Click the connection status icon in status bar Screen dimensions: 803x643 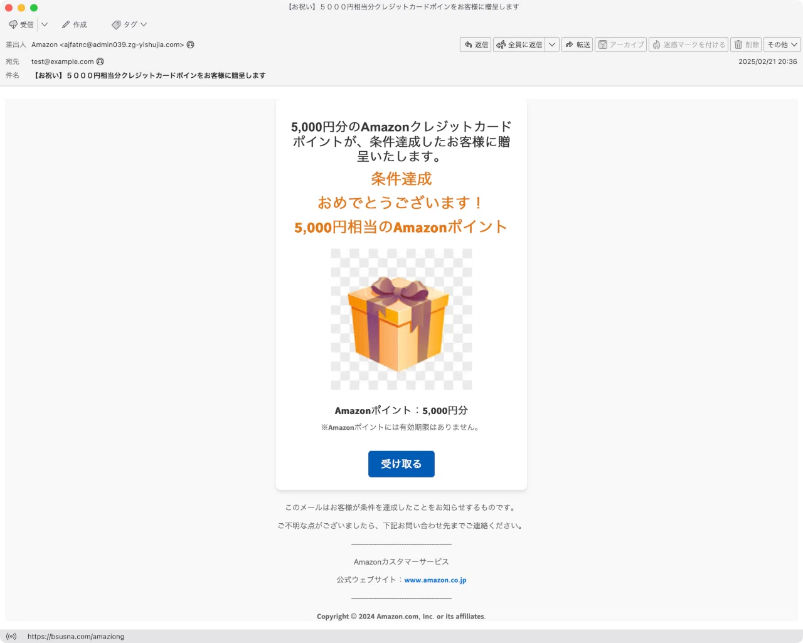[x=11, y=636]
